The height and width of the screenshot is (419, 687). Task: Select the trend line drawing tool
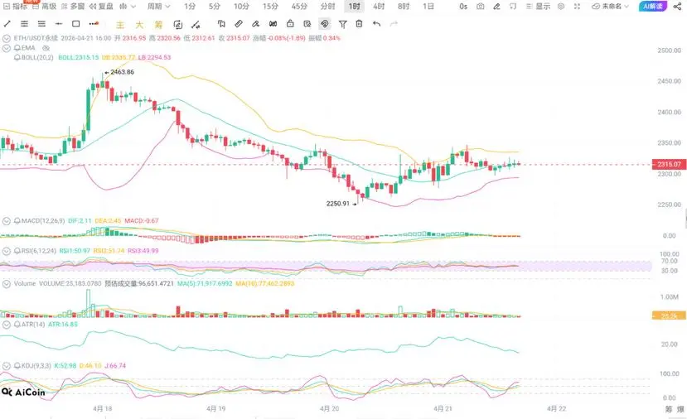(7, 24)
